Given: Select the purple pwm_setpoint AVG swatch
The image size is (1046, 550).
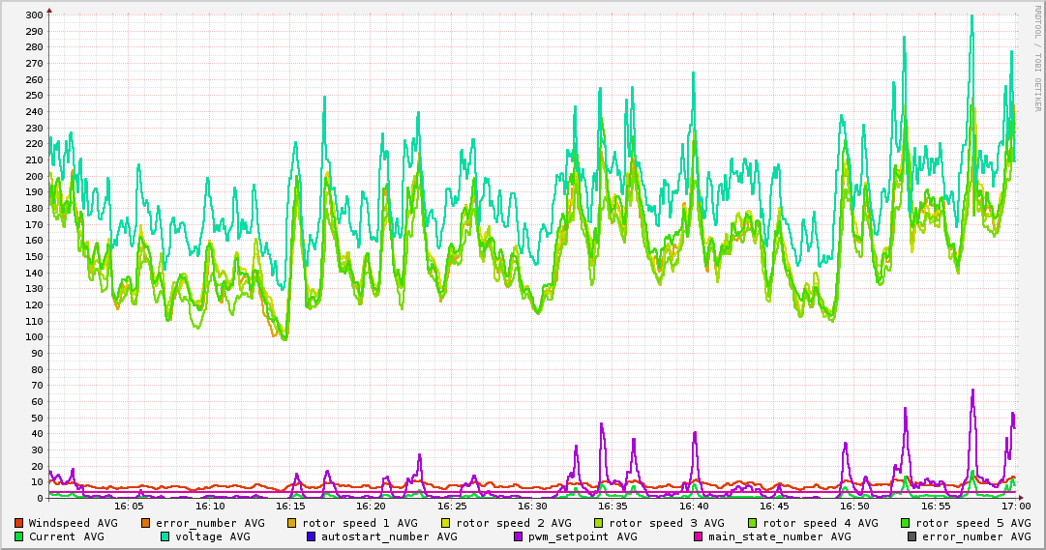Looking at the screenshot, I should tap(518, 536).
